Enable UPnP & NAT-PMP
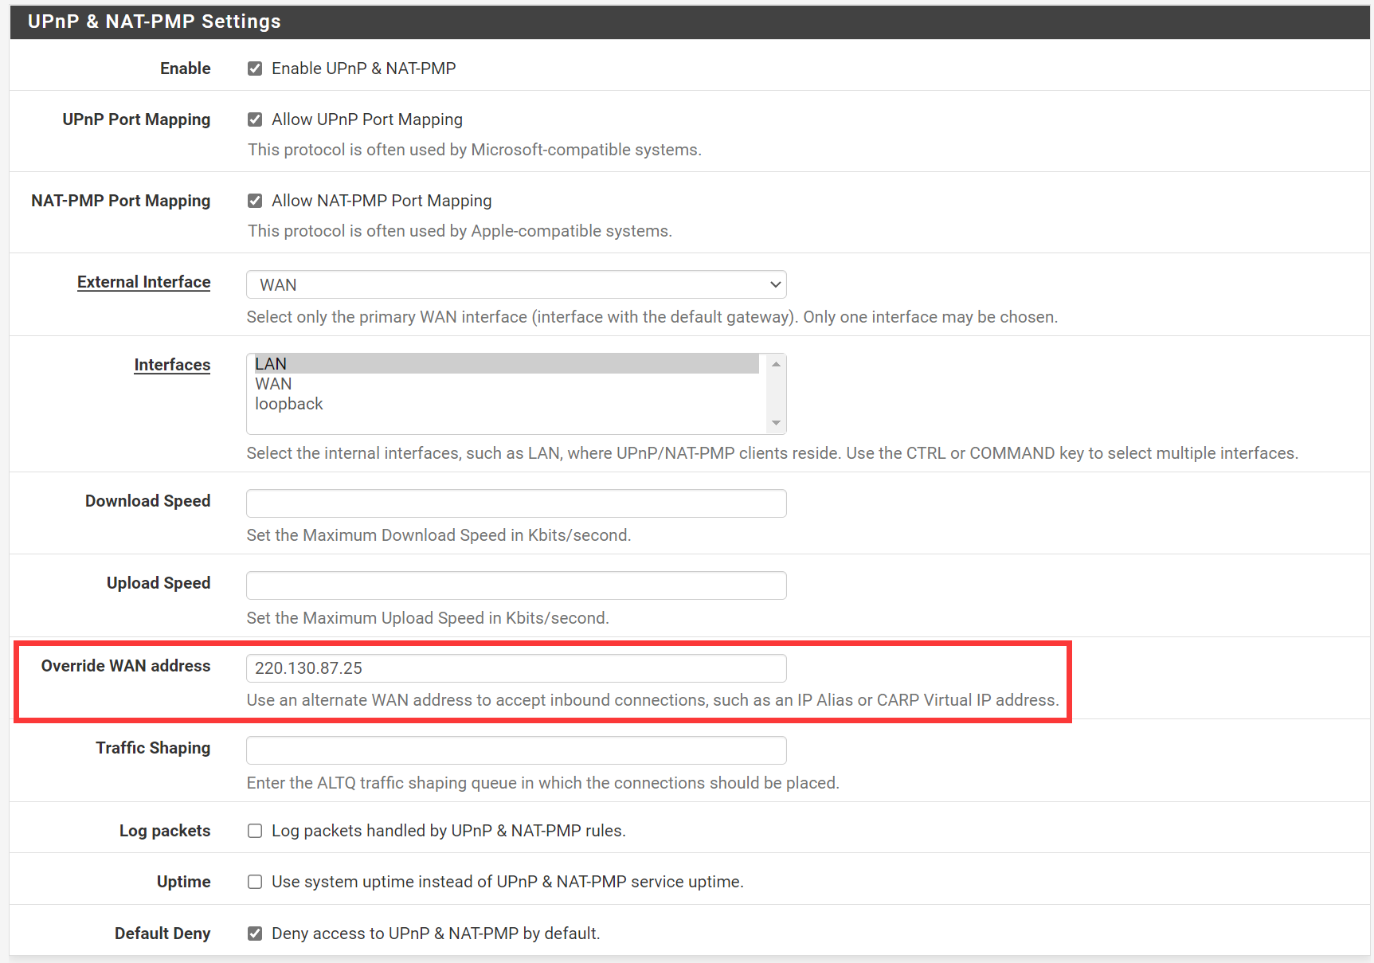1374x963 pixels. coord(255,69)
